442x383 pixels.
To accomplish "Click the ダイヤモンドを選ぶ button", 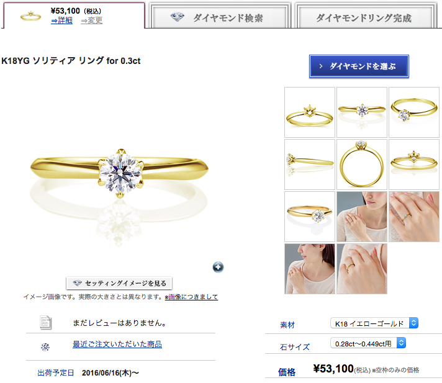I will [x=359, y=66].
